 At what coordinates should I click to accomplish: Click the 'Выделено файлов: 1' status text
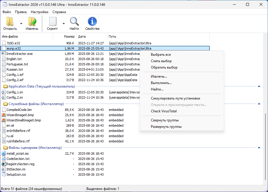click(103, 189)
